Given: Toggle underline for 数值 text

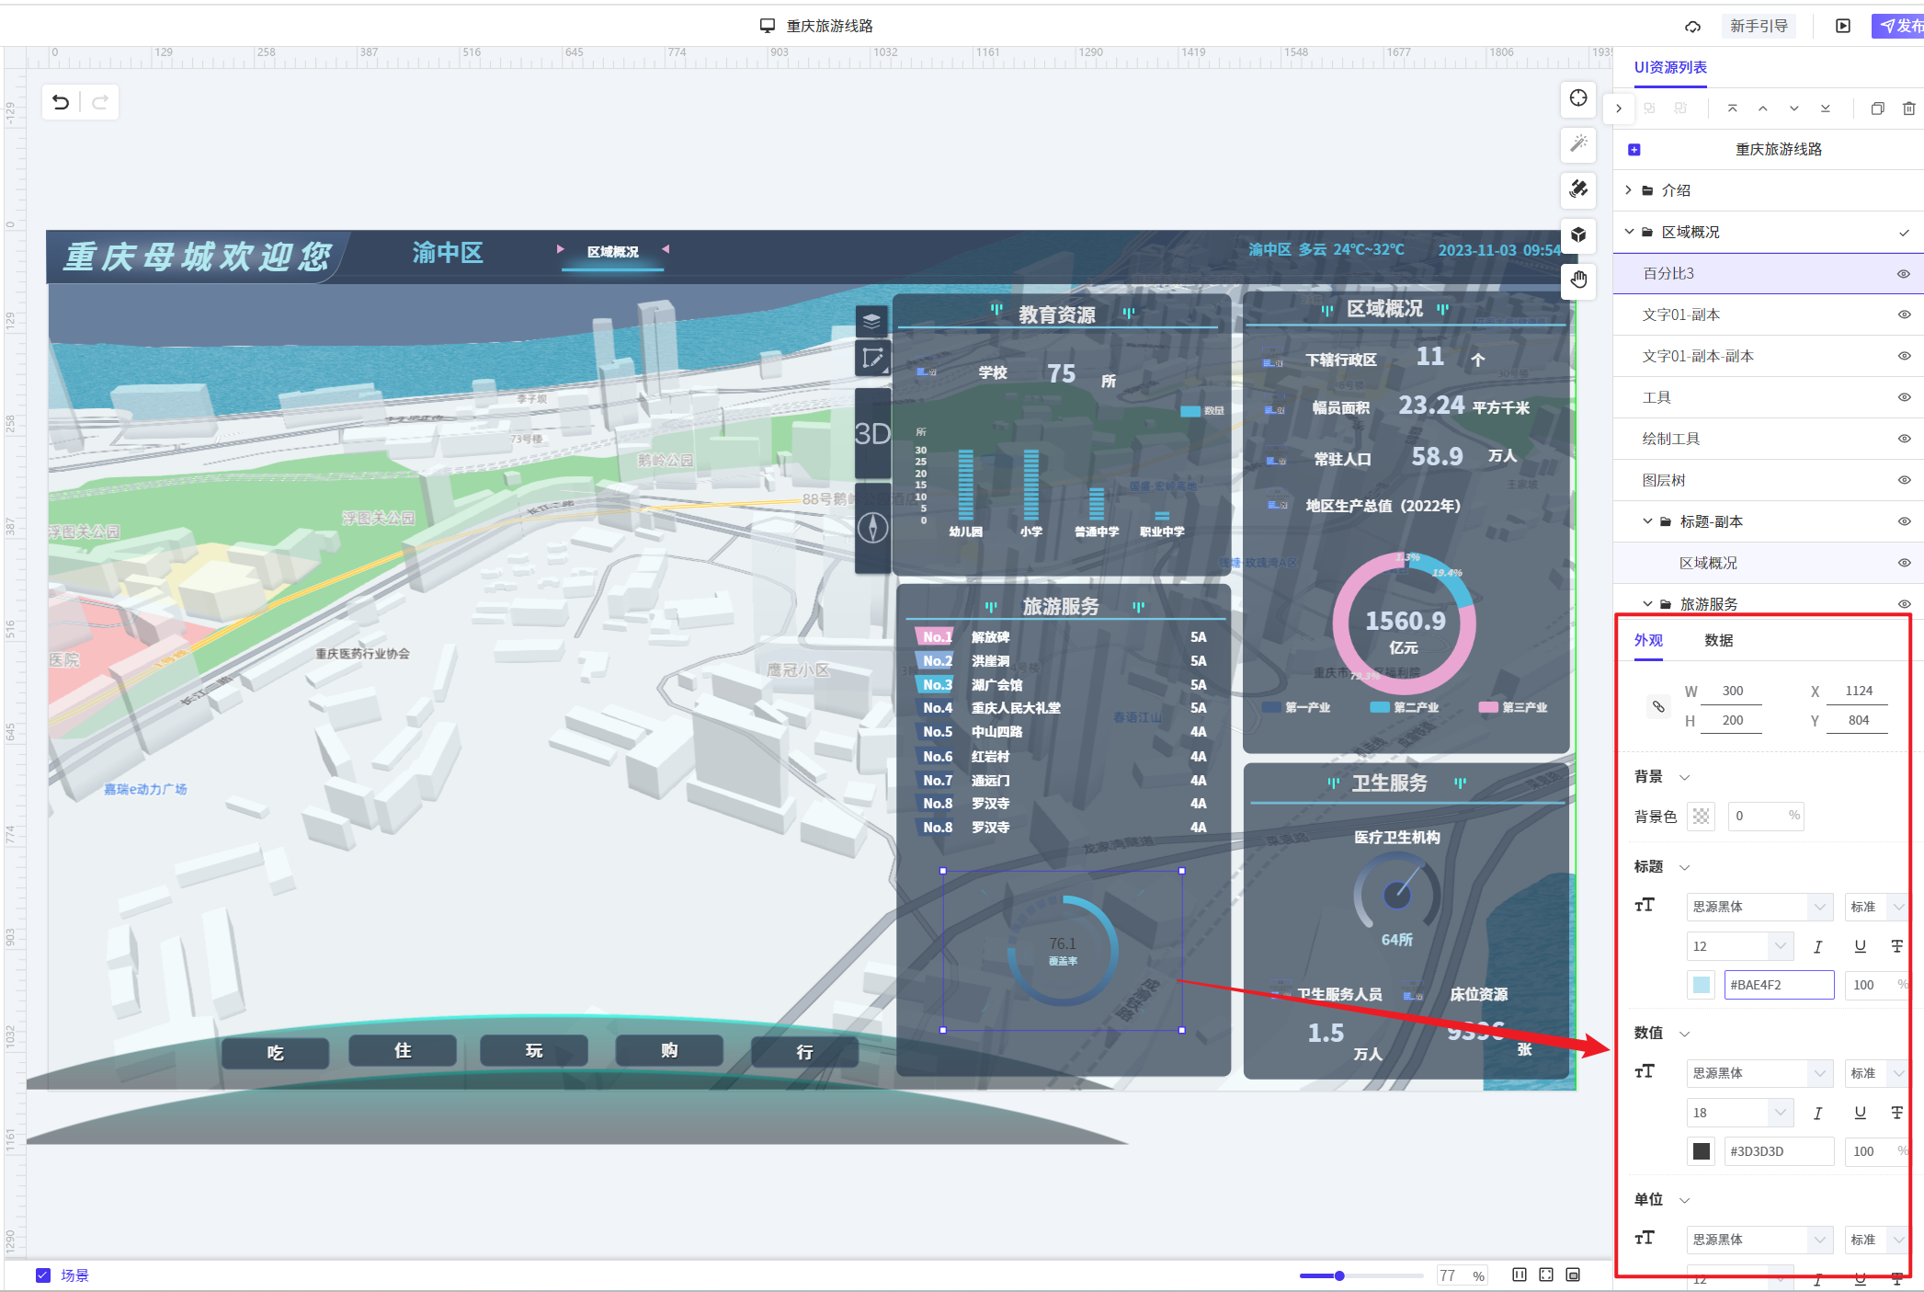Looking at the screenshot, I should click(1860, 1113).
